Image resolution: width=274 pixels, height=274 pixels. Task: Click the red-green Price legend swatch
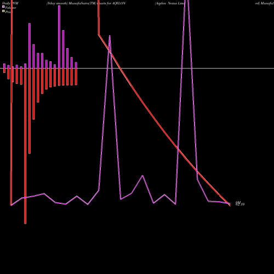(x=3, y=11)
